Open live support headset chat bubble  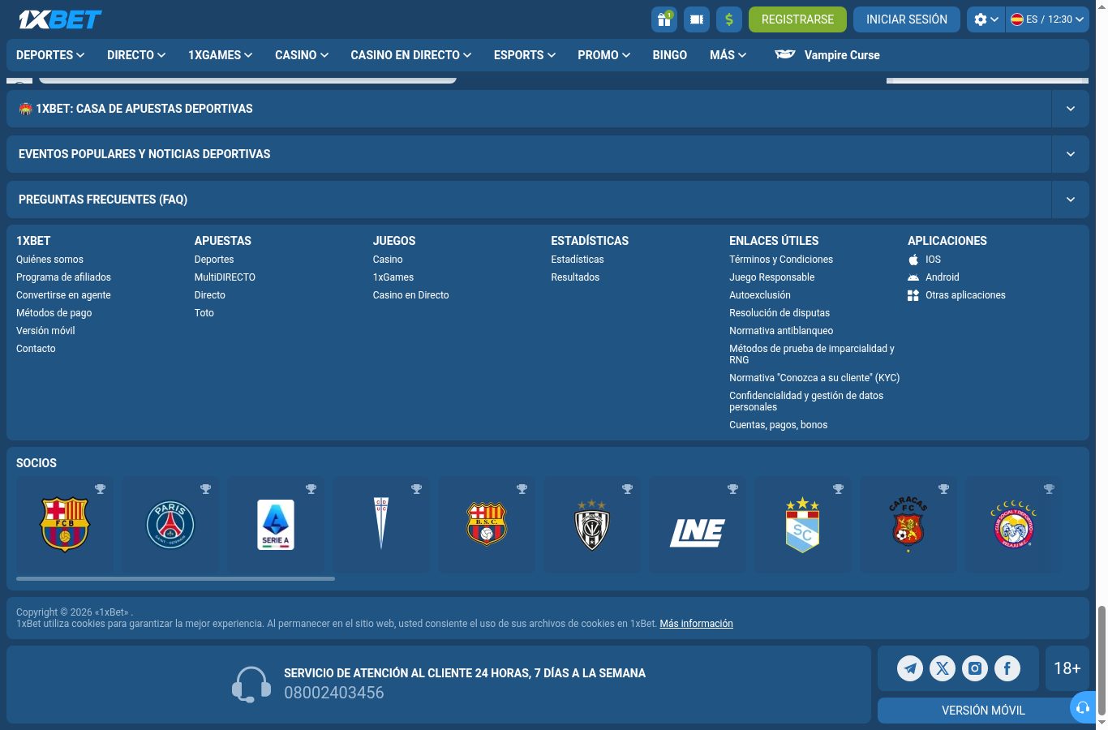tap(1083, 707)
